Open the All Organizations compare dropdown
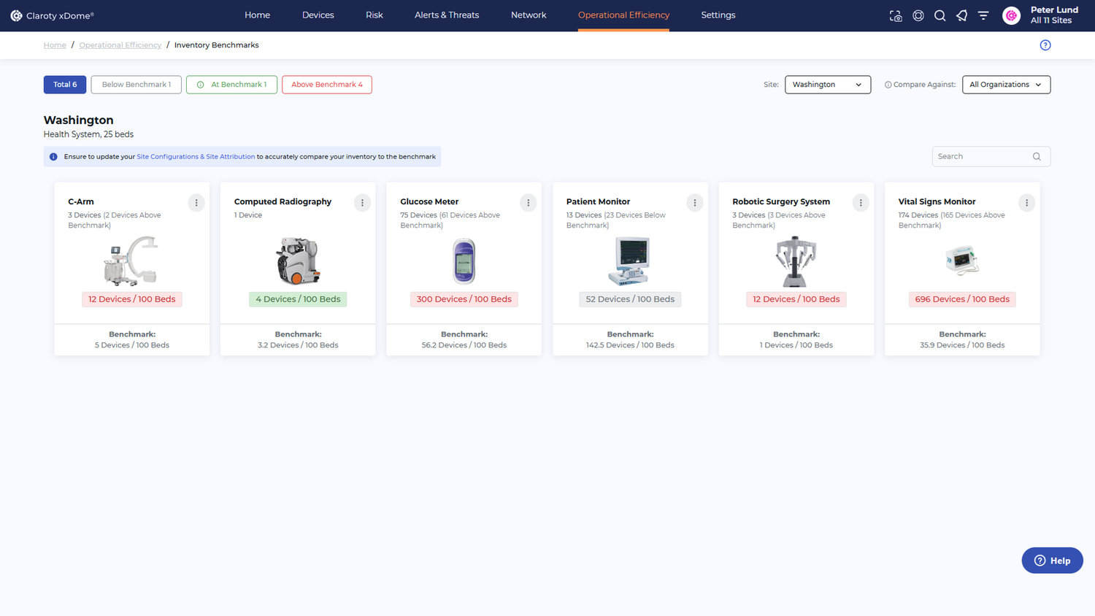 pyautogui.click(x=1006, y=85)
